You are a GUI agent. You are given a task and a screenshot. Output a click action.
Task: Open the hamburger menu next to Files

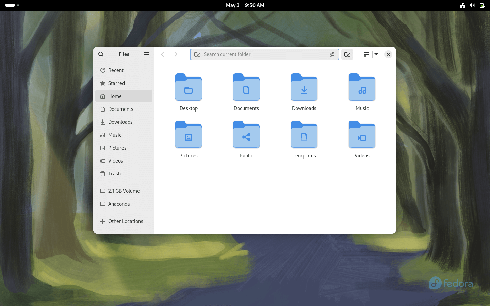point(146,54)
